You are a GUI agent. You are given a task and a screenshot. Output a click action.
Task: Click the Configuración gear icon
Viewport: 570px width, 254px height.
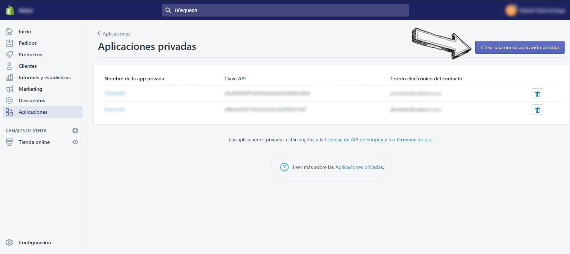pyautogui.click(x=9, y=243)
